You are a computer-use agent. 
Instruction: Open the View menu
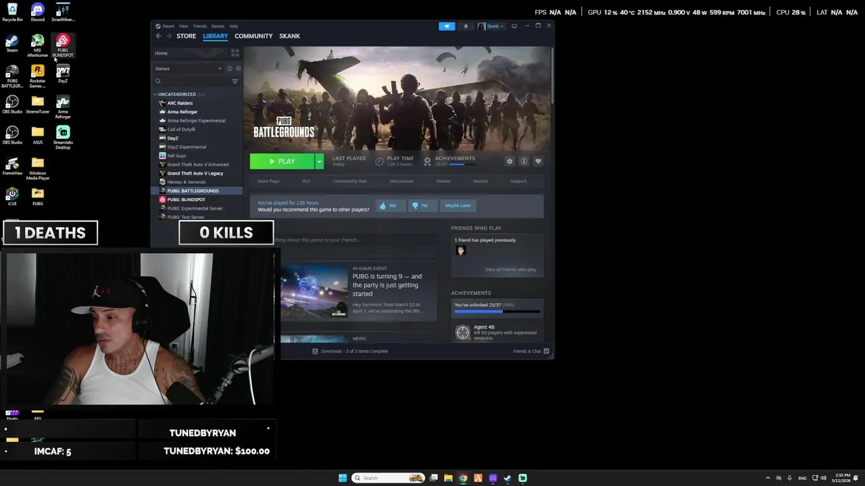[184, 26]
